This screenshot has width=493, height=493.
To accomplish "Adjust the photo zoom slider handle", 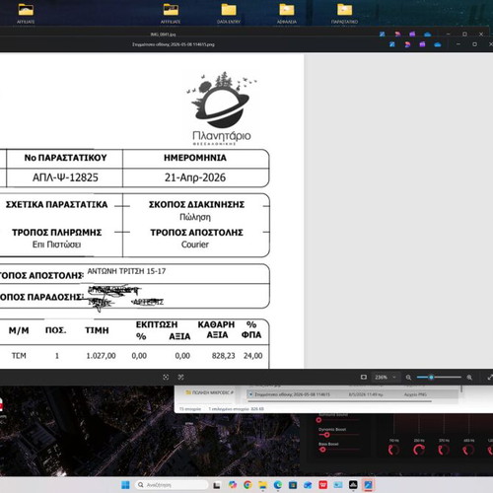I will (x=431, y=378).
